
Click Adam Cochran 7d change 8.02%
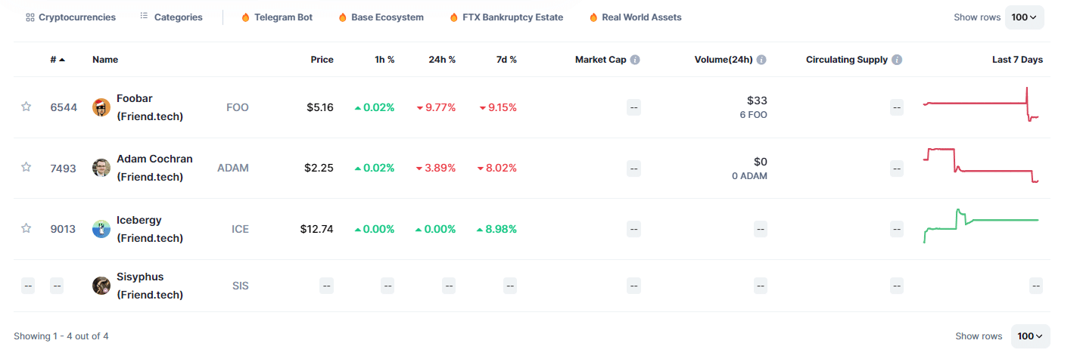point(497,168)
